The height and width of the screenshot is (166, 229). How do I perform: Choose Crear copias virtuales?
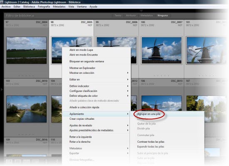pos(82,119)
